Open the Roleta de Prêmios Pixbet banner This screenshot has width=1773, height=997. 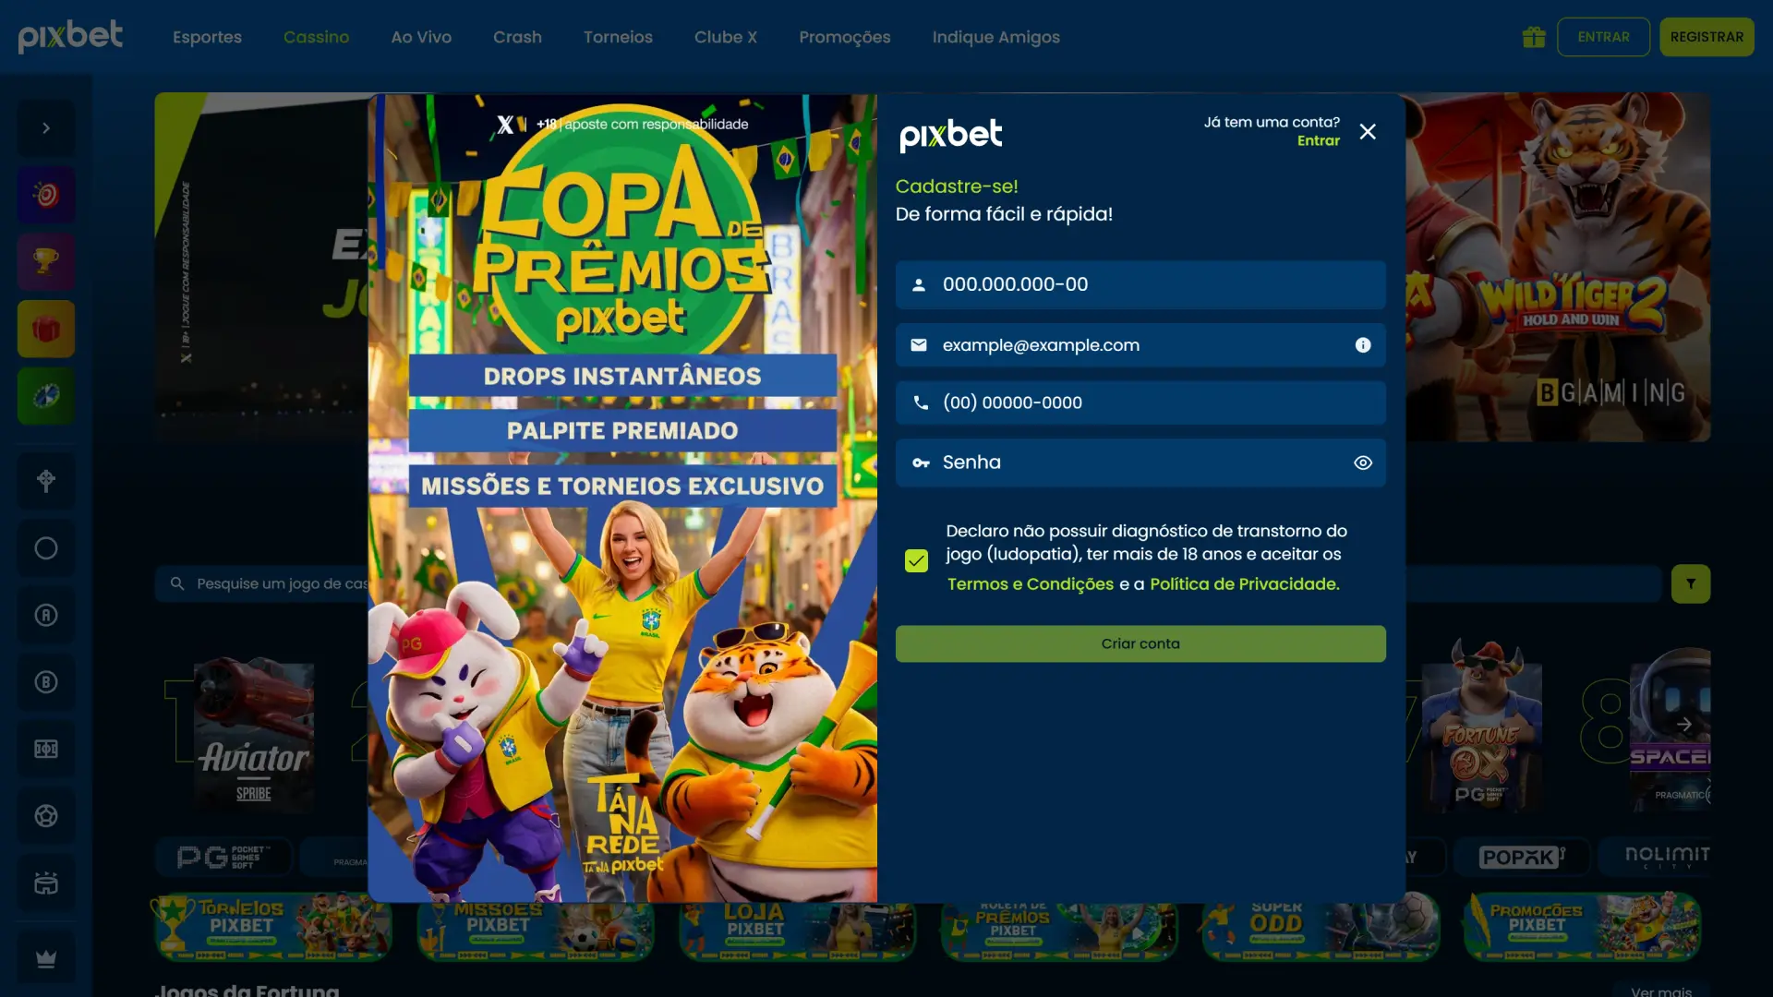[x=1060, y=932]
